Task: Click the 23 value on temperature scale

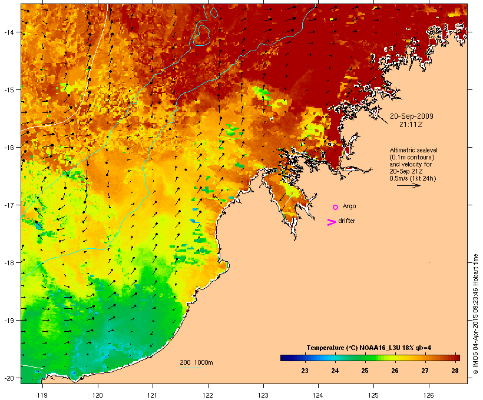Action: pos(305,371)
